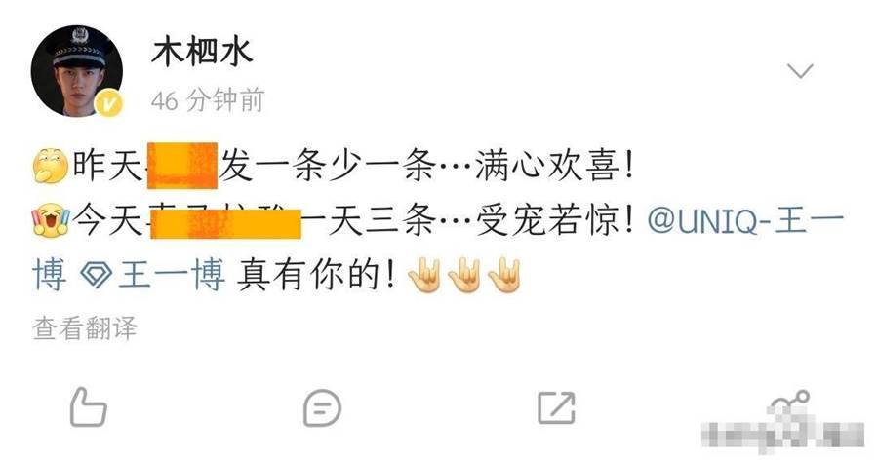Click the long orange block after 今天
The height and width of the screenshot is (460, 878).
[225, 222]
